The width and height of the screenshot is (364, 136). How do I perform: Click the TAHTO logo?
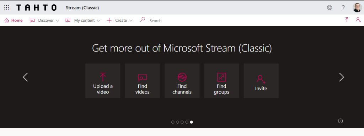(x=37, y=8)
